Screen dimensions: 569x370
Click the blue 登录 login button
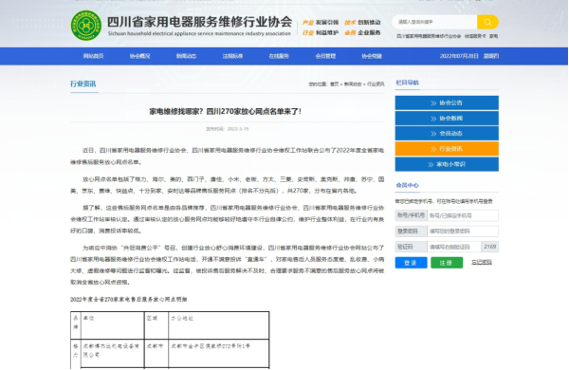pyautogui.click(x=411, y=263)
